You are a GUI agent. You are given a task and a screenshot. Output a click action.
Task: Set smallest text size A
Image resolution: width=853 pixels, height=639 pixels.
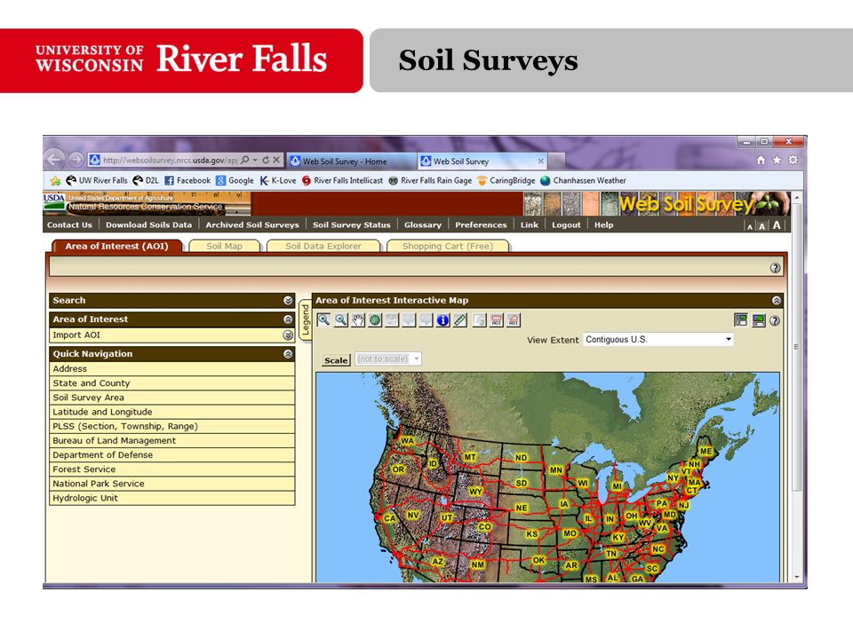(x=750, y=226)
